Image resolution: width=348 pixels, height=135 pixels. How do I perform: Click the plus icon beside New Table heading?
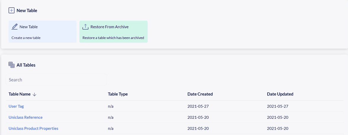(12, 10)
